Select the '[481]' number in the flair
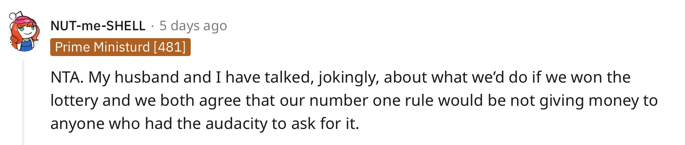 coord(169,47)
